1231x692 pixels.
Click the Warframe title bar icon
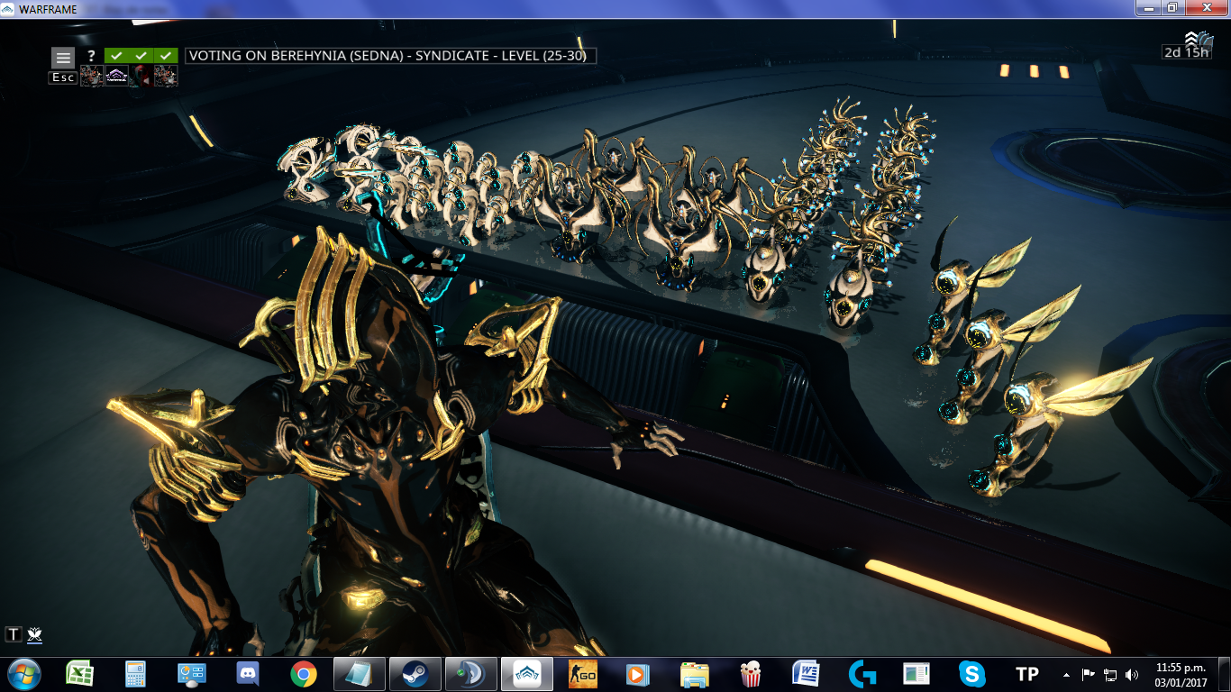coord(9,8)
